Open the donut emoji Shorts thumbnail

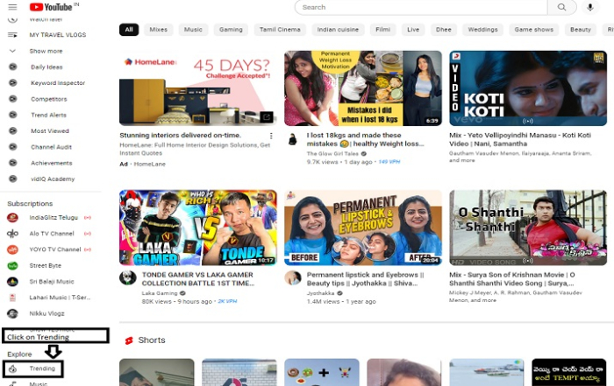[322, 372]
